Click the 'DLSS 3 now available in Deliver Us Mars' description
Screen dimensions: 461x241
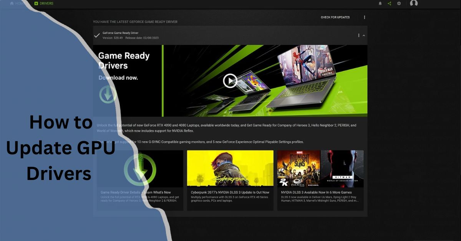pos(320,199)
